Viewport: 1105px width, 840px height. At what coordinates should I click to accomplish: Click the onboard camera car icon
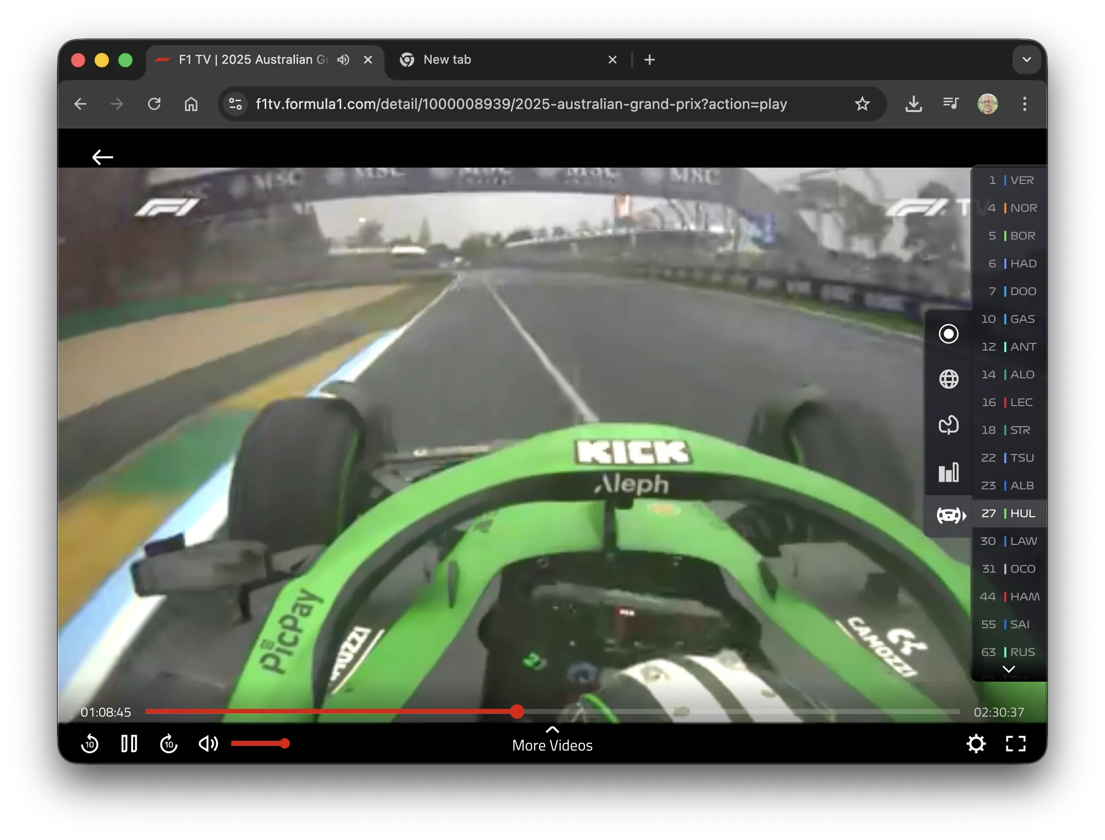[951, 515]
